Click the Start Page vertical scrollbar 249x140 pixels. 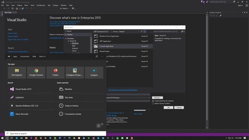tap(207, 72)
